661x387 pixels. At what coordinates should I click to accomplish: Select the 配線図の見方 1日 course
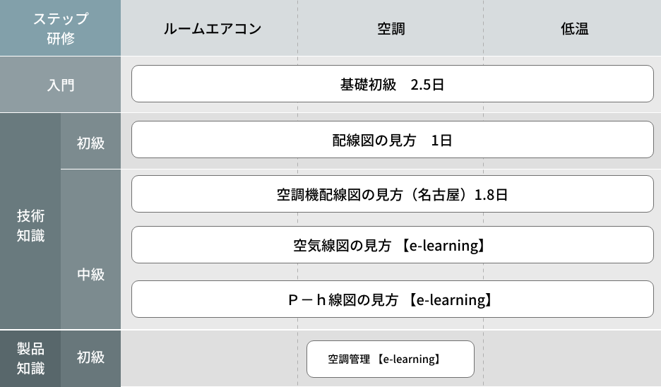point(392,140)
